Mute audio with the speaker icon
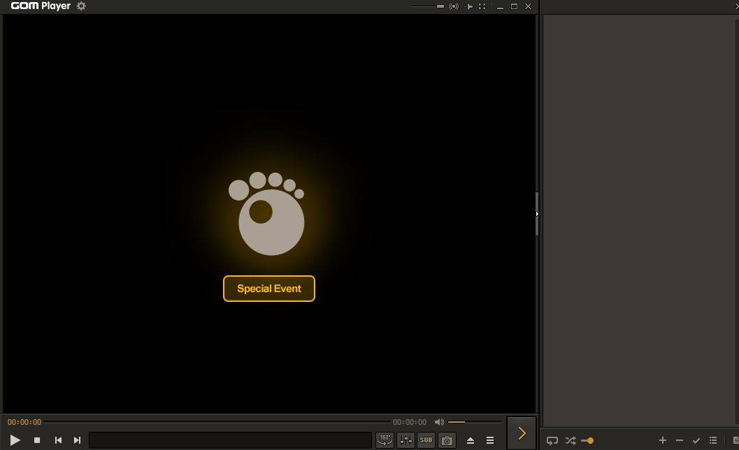 [439, 422]
